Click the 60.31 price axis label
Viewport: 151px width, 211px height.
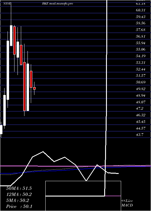point(141,10)
